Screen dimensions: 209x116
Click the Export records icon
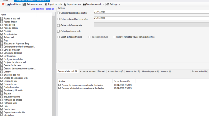46,4
